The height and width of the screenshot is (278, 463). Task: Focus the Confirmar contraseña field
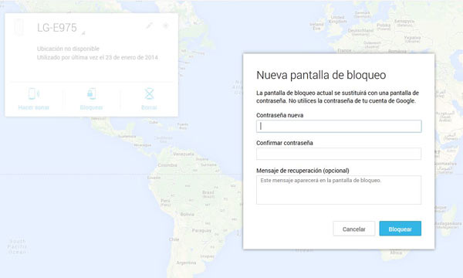click(339, 154)
